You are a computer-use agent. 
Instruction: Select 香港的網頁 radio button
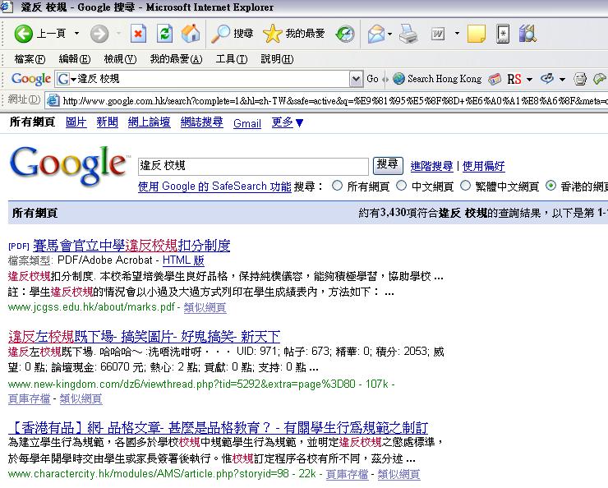pyautogui.click(x=550, y=186)
